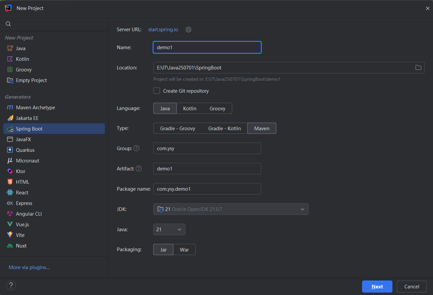The image size is (433, 295).
Task: Set Language to Groovy
Action: 217,108
